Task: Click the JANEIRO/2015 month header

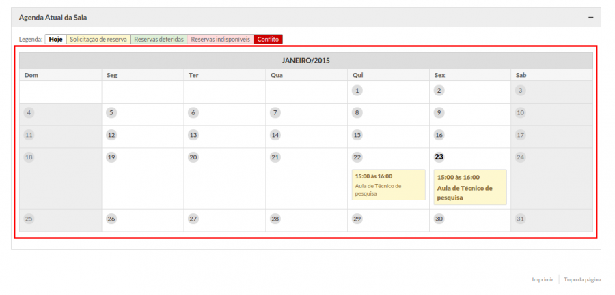Action: (306, 61)
